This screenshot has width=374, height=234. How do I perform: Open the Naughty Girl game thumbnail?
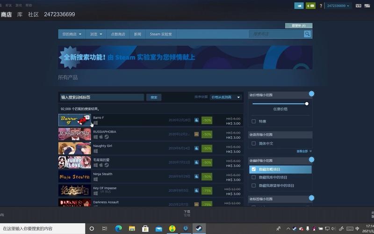(x=75, y=148)
